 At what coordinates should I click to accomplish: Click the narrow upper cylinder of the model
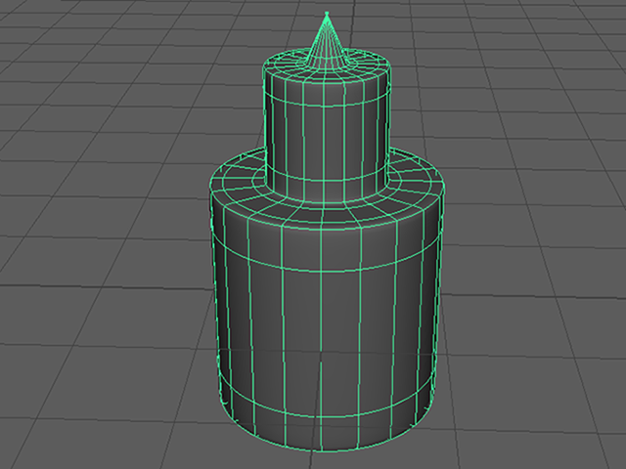coord(326,128)
